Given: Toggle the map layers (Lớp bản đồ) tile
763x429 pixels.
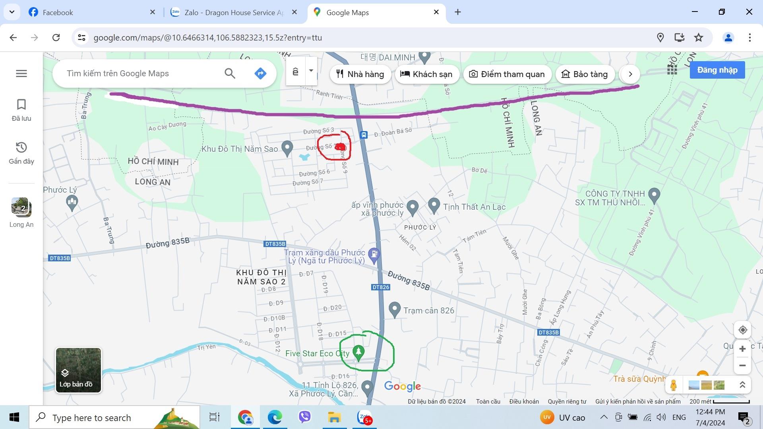Looking at the screenshot, I should coord(78,370).
